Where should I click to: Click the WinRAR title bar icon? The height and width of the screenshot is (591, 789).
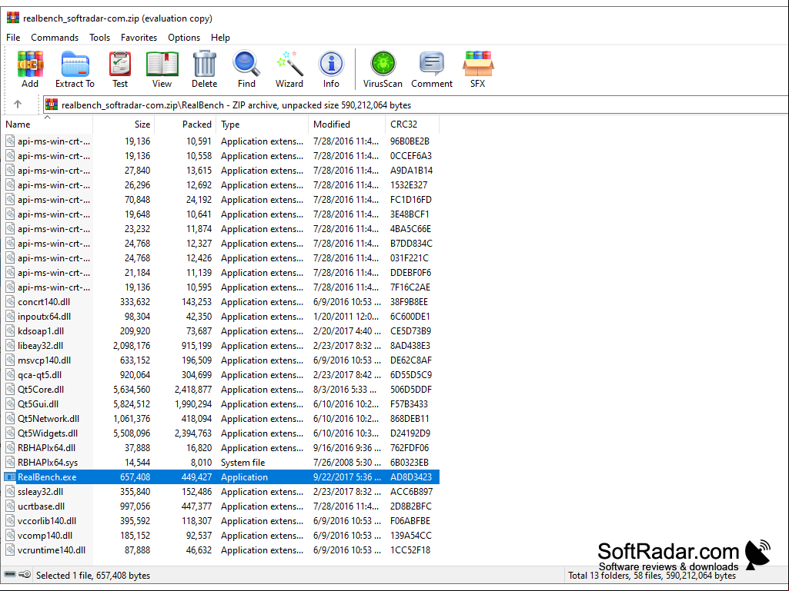[12, 18]
